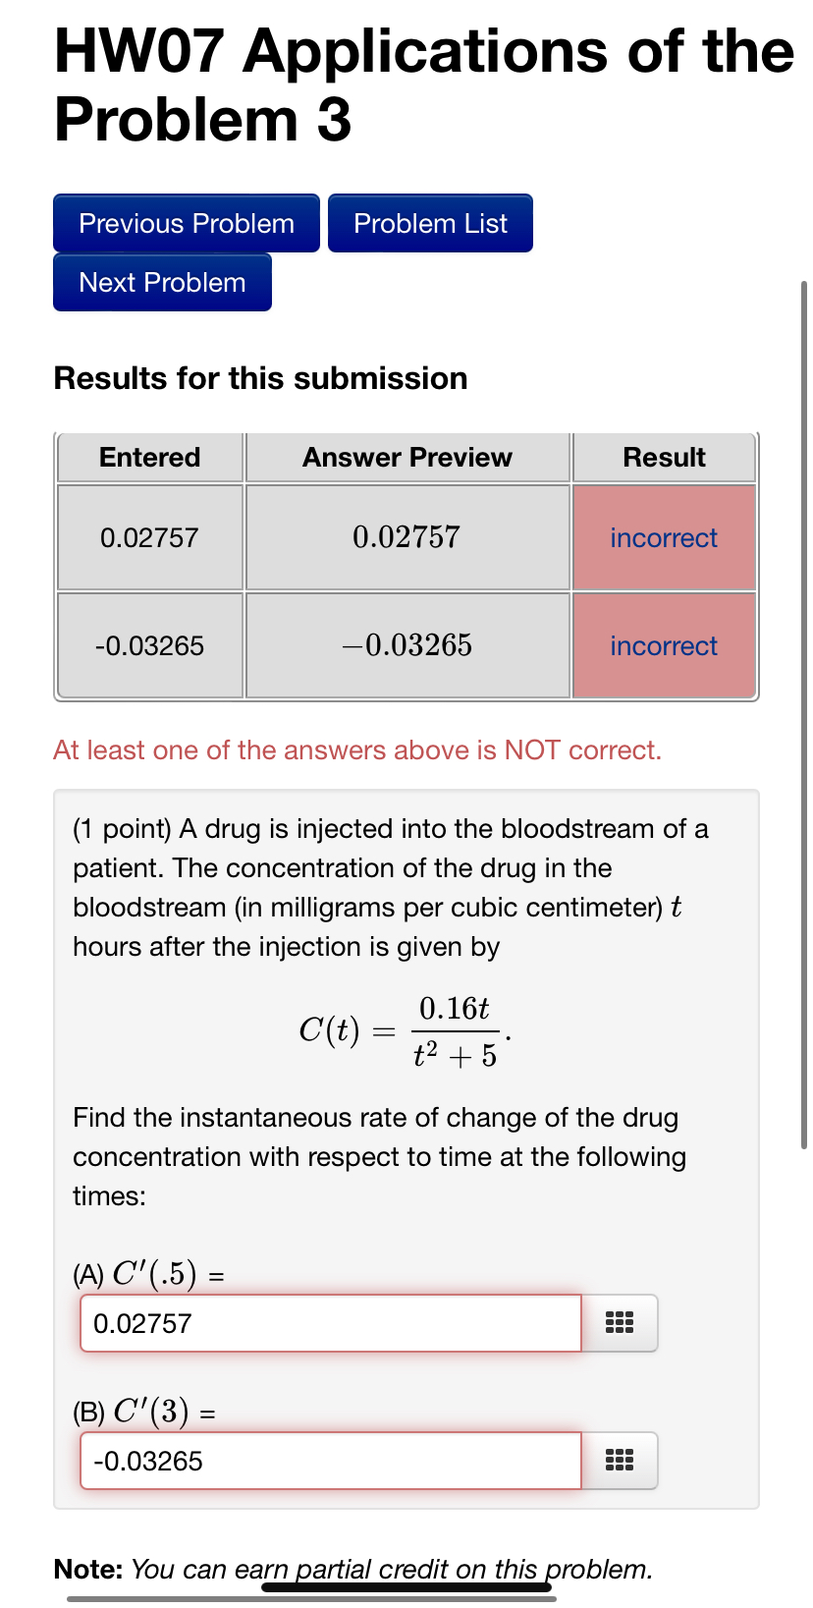Click the first incorrect result link

(x=664, y=537)
